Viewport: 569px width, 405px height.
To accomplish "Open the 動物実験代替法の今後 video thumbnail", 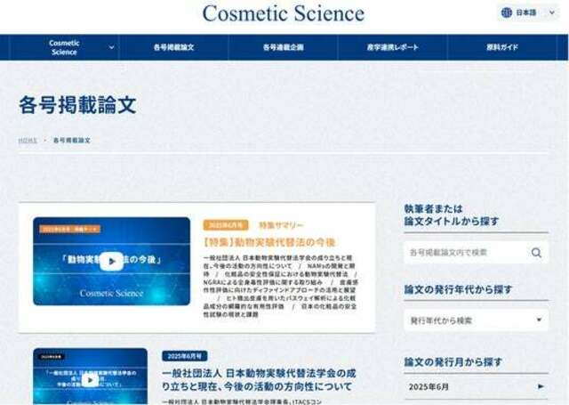I will pyautogui.click(x=111, y=261).
